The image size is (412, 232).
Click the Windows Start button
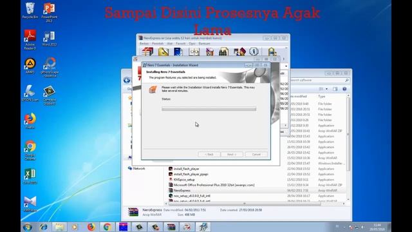pos(28,227)
